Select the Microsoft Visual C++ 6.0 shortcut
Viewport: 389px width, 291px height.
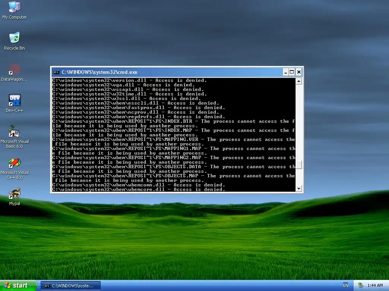[x=14, y=169]
